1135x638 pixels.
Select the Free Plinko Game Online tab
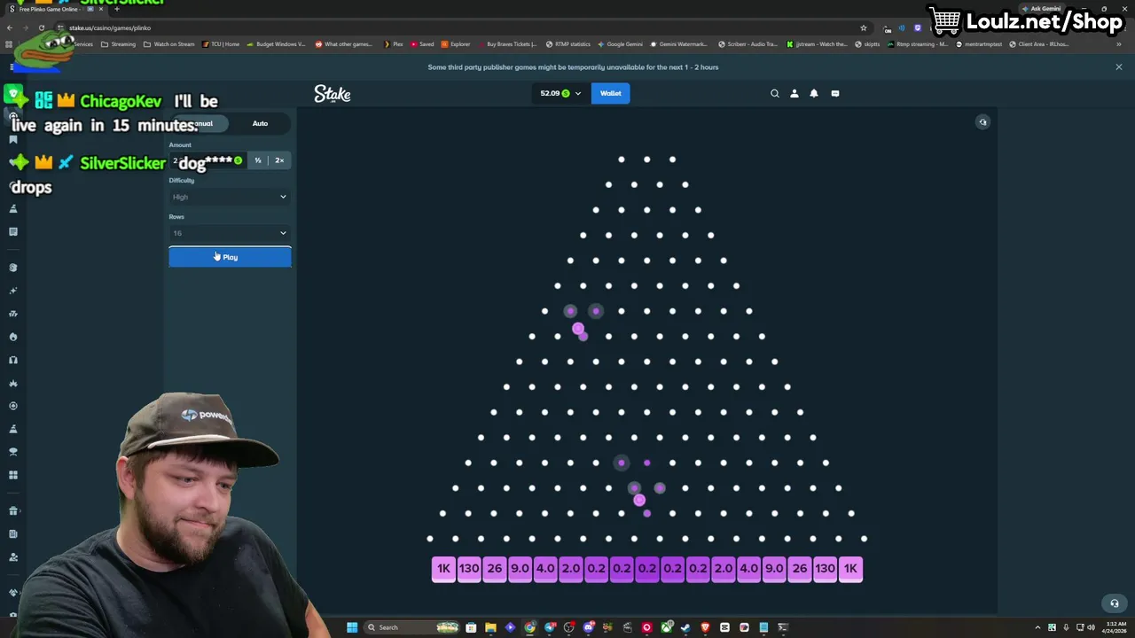point(55,9)
